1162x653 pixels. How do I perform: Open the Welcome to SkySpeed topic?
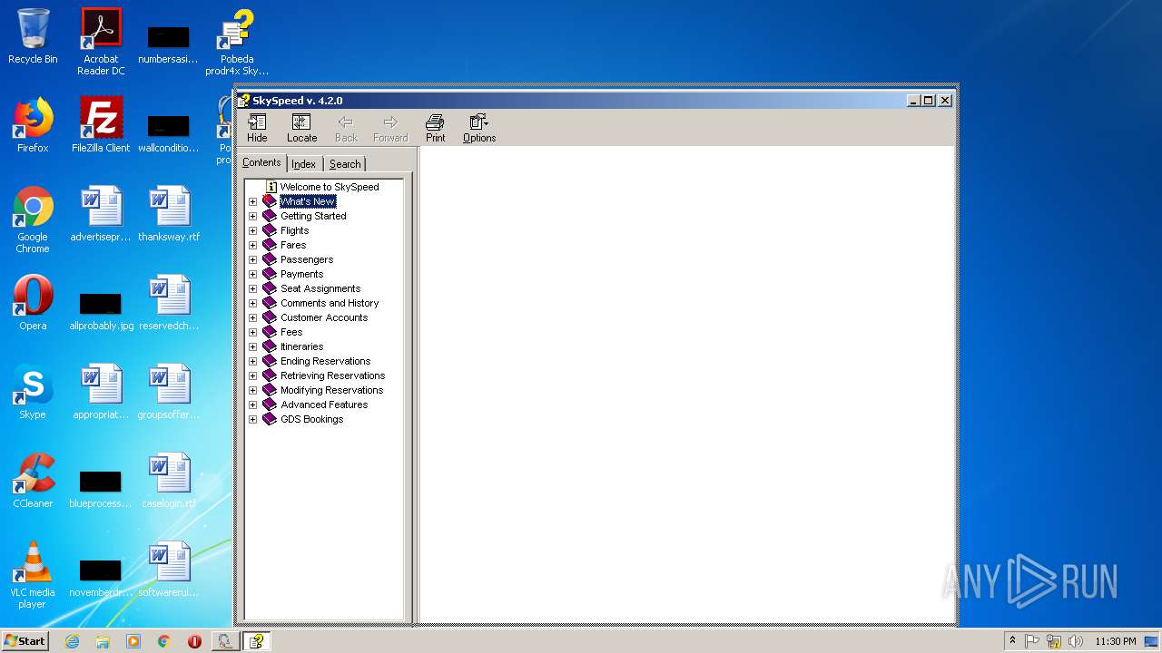click(x=330, y=187)
